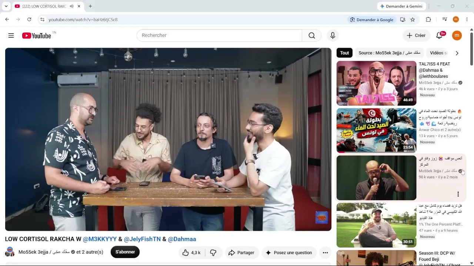
Task: Close the LOW CORTISOL browser tab
Action: pyautogui.click(x=79, y=6)
